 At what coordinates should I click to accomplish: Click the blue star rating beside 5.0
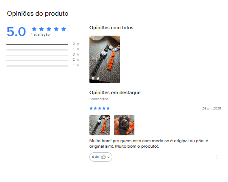pyautogui.click(x=49, y=29)
